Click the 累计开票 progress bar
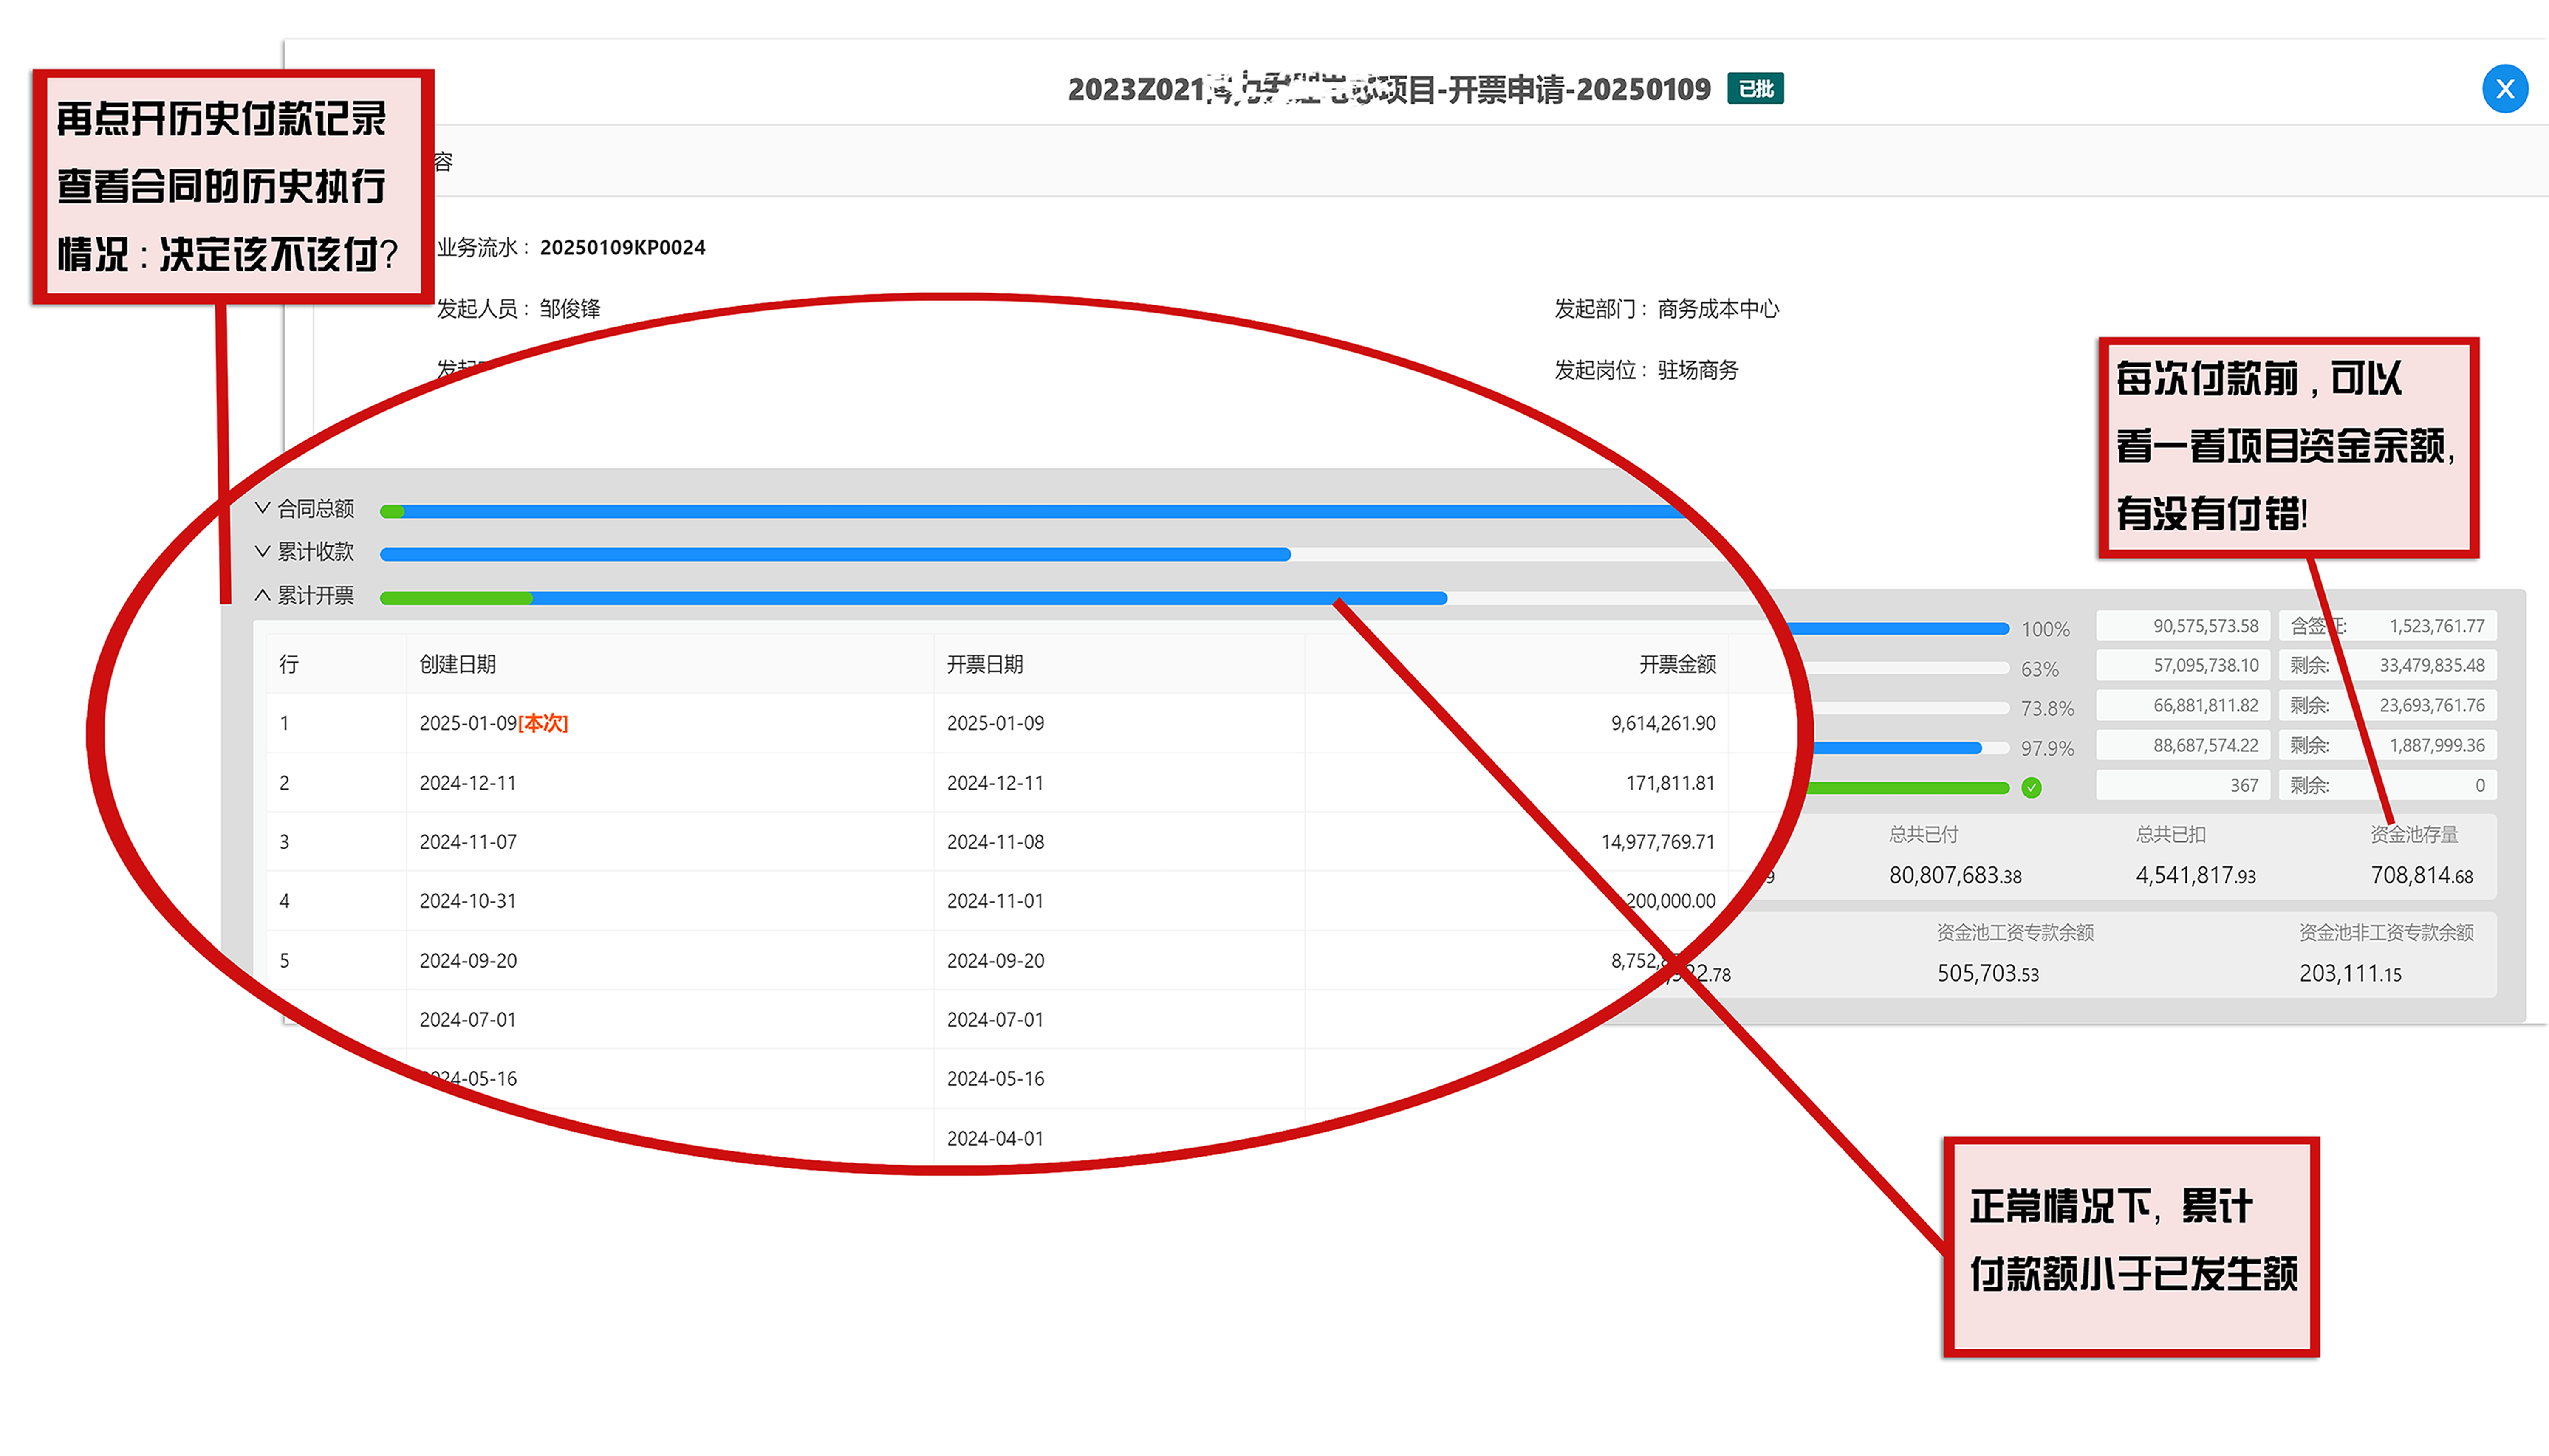The height and width of the screenshot is (1456, 2549). [1070, 598]
